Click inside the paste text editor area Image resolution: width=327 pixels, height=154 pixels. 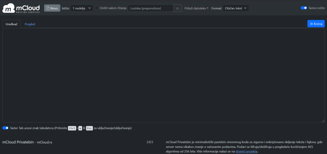(163, 75)
